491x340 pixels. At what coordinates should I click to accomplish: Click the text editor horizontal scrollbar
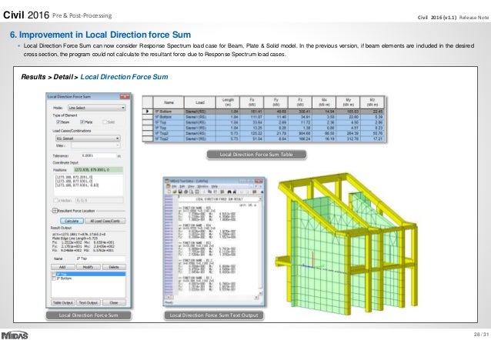[213, 297]
